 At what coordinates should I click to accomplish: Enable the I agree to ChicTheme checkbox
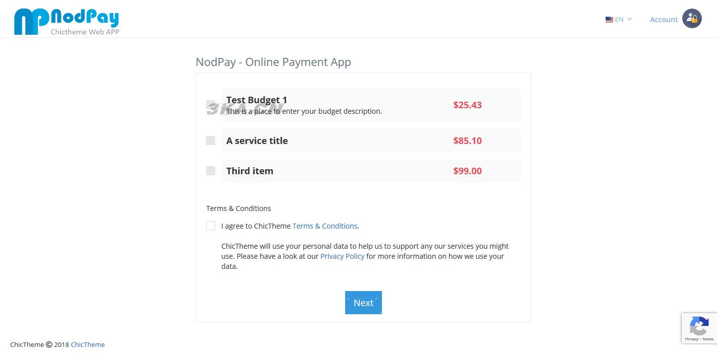coord(211,226)
